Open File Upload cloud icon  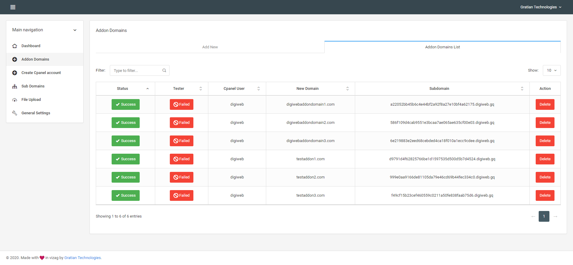point(15,100)
